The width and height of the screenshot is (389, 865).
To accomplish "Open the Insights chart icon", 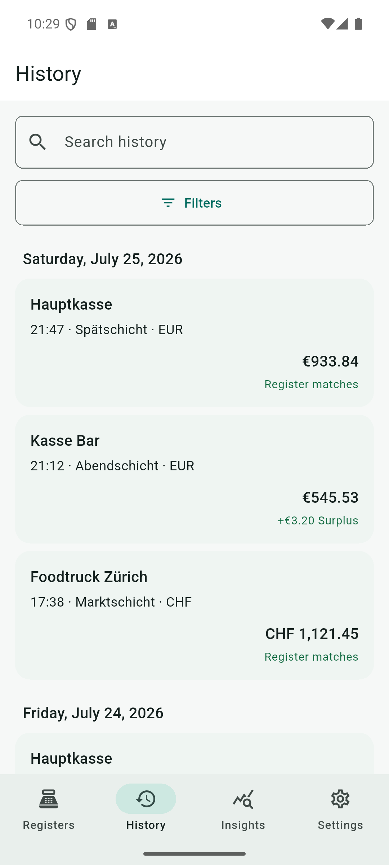I will pos(243,799).
